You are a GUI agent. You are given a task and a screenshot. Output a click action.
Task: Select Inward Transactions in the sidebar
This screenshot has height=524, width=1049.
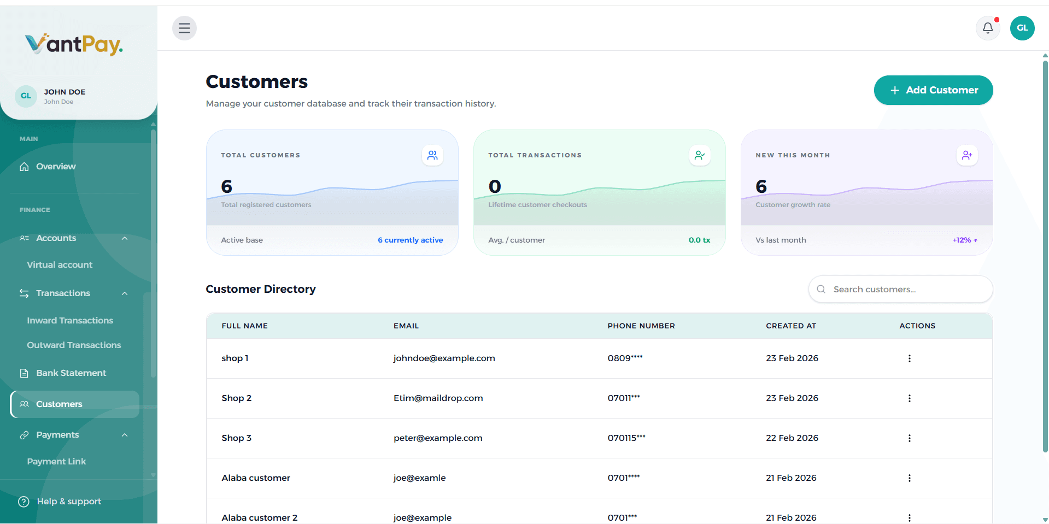70,320
